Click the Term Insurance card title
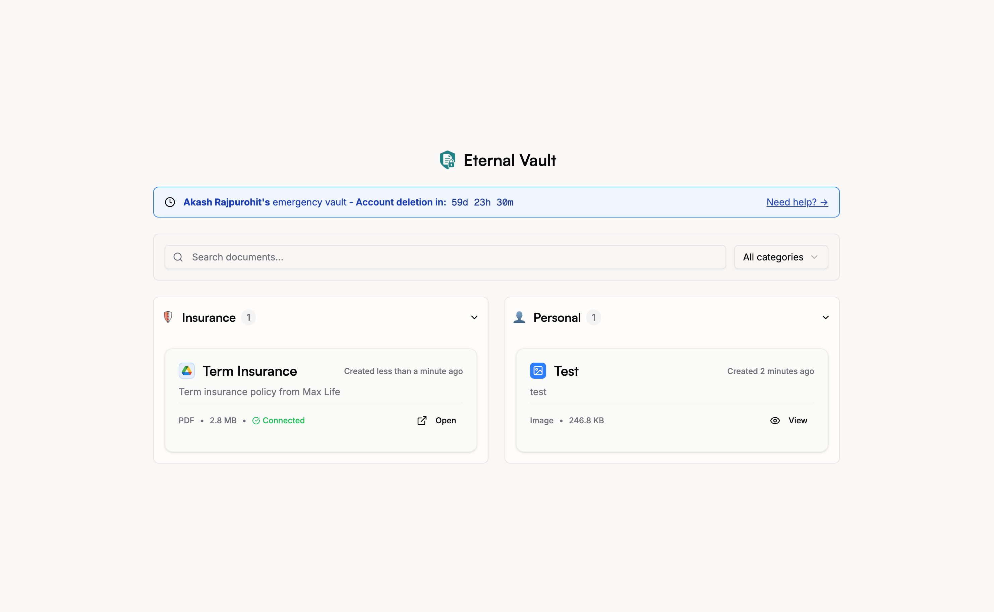 (250, 371)
